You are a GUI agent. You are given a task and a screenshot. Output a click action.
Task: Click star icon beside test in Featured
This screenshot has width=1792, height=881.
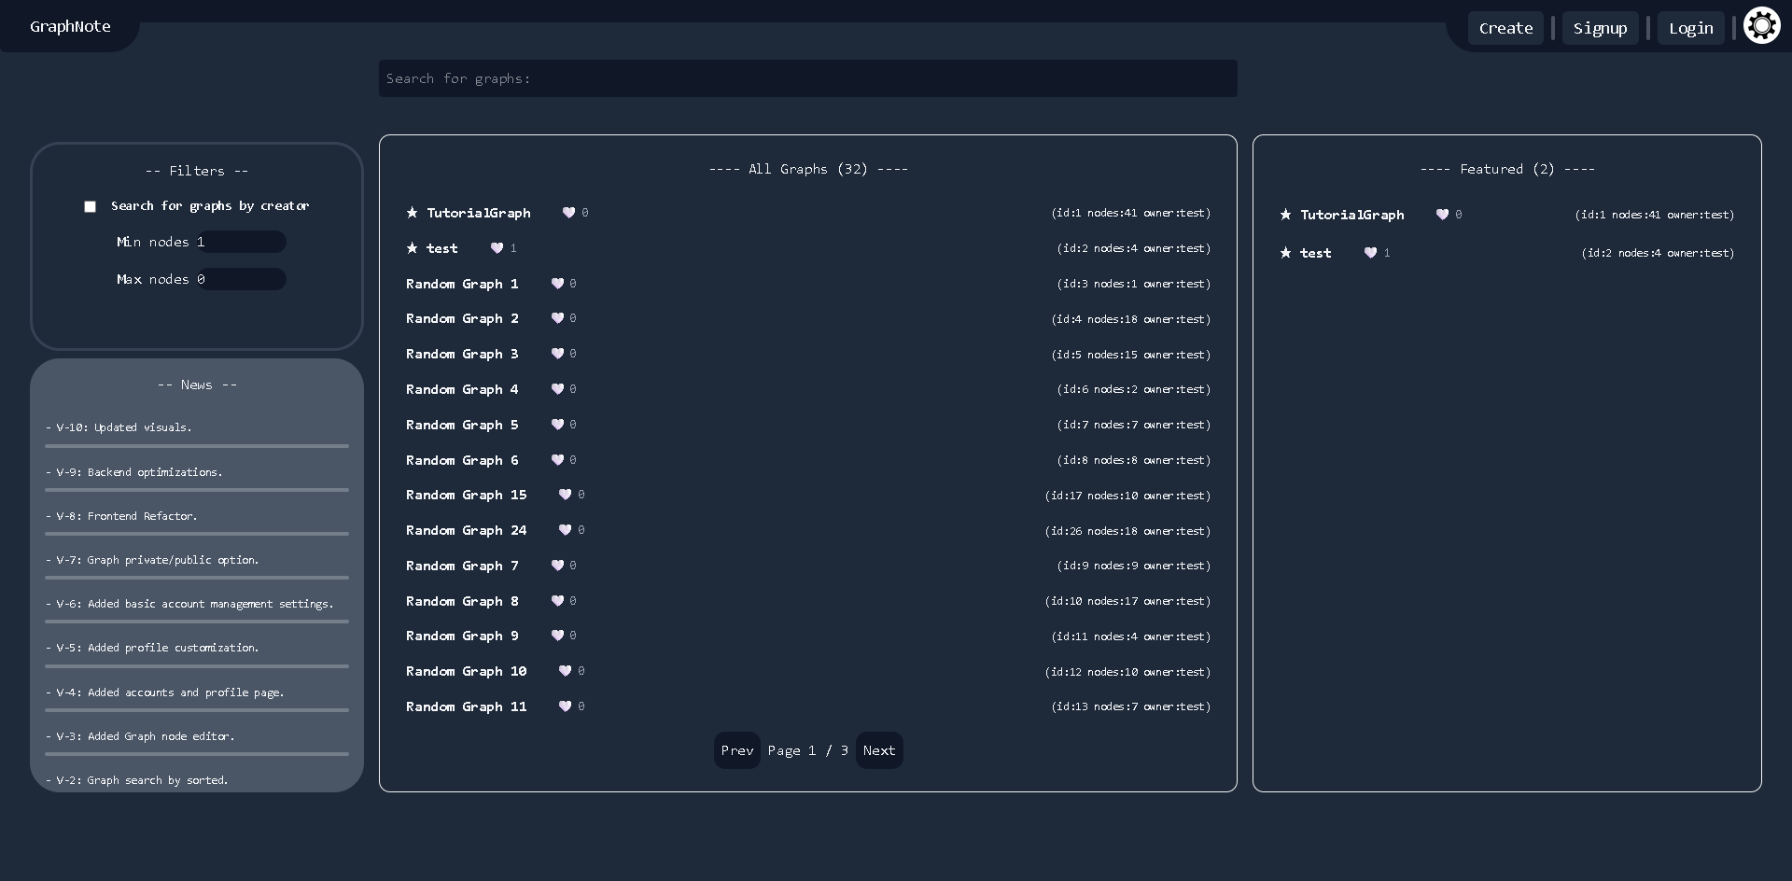tap(1285, 253)
